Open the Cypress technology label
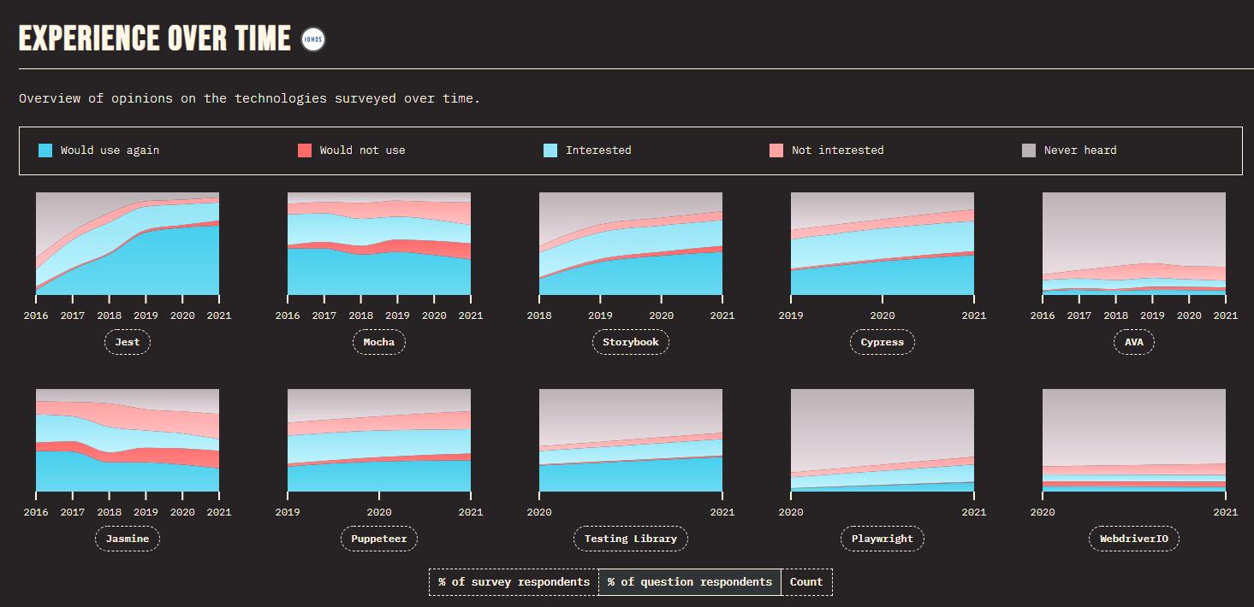 (883, 342)
